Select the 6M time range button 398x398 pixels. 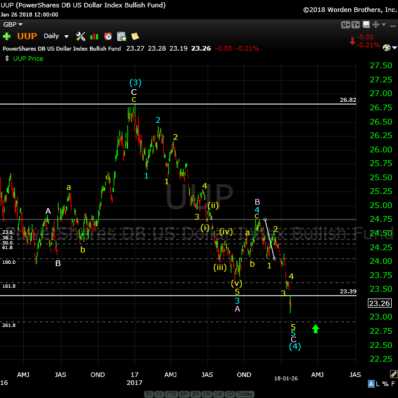pyautogui.click(x=184, y=393)
